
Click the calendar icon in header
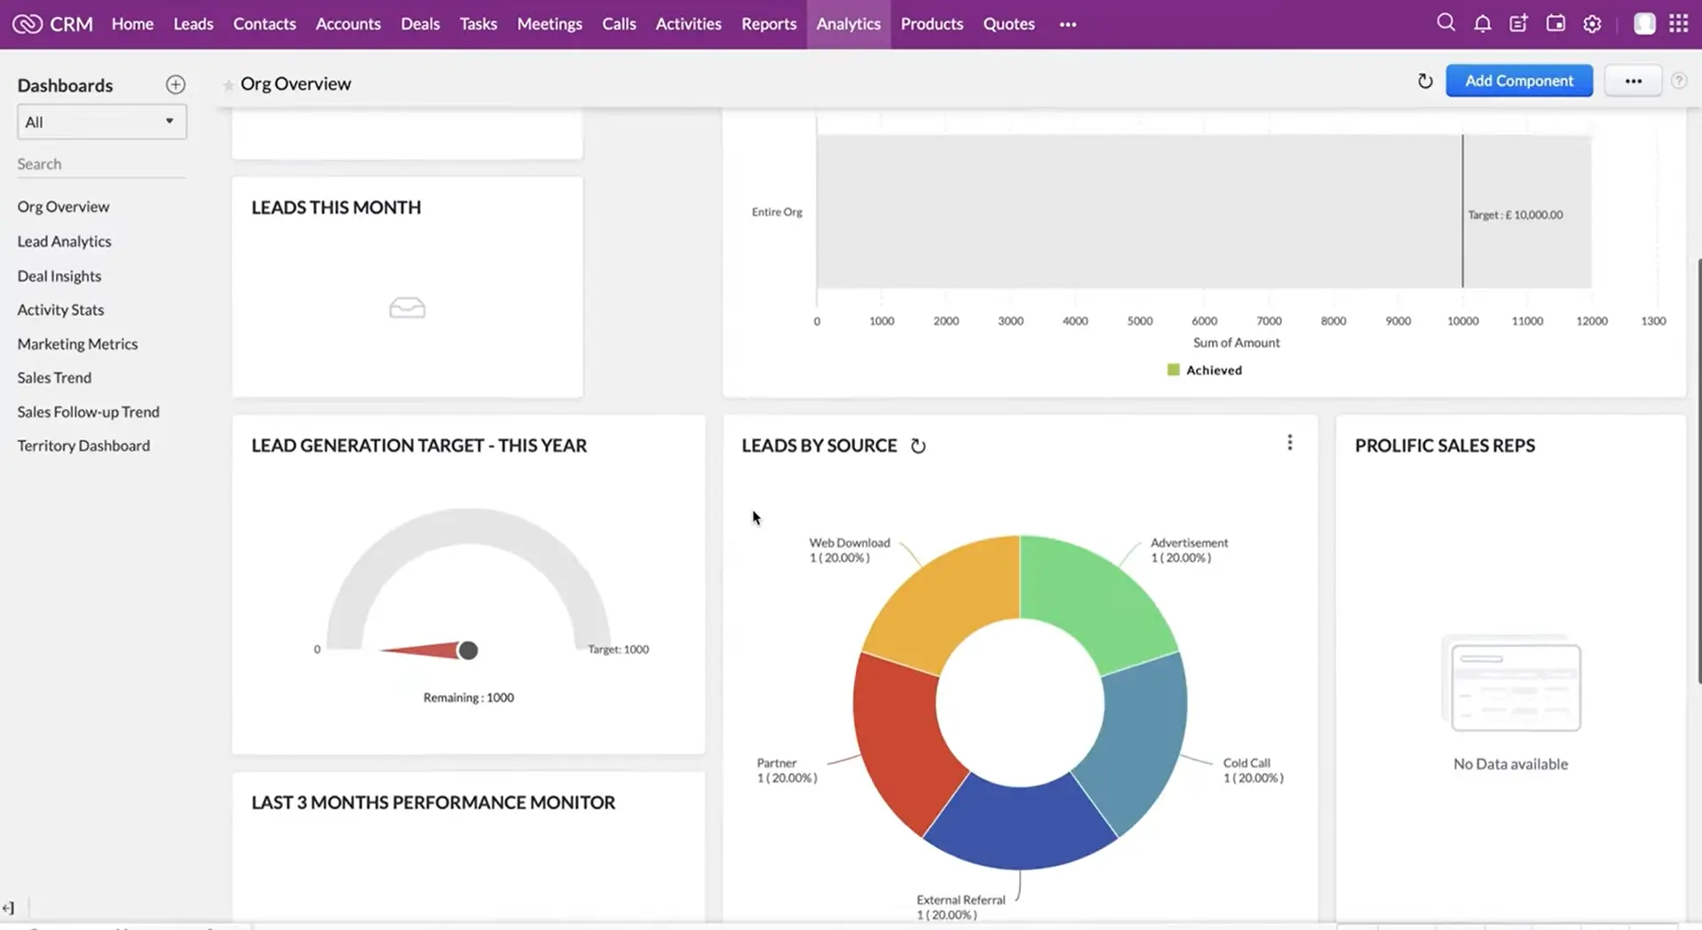pyautogui.click(x=1556, y=24)
